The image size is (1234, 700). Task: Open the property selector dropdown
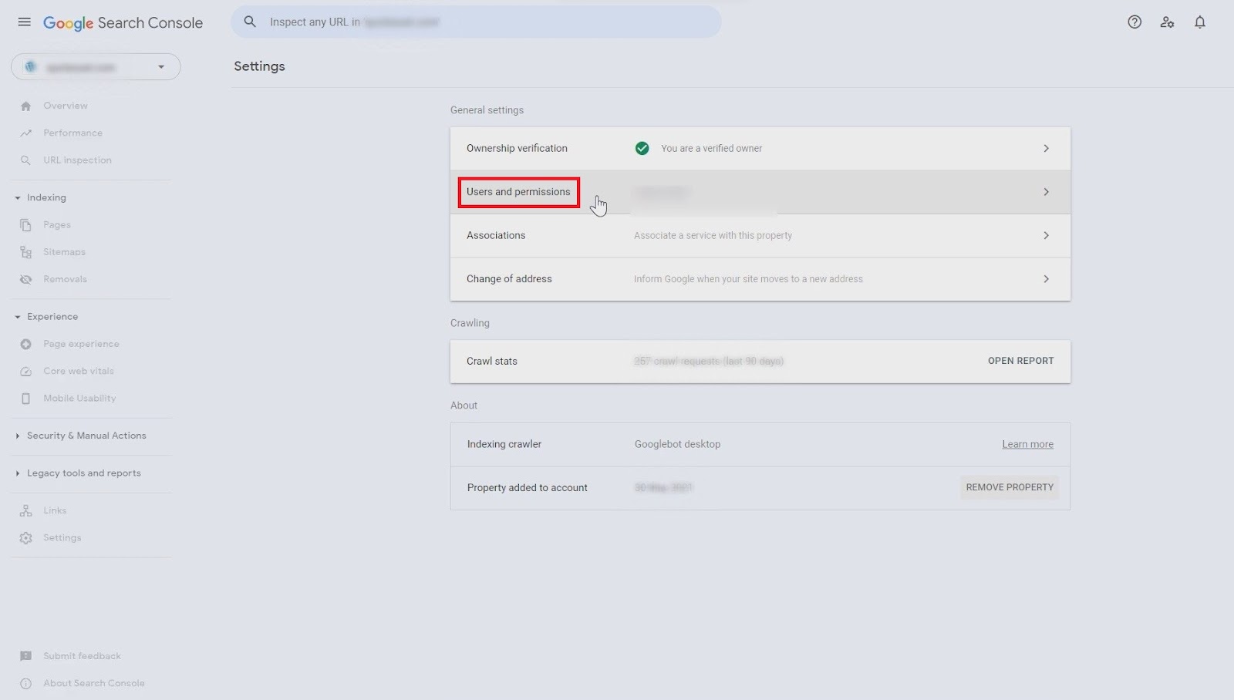tap(161, 67)
